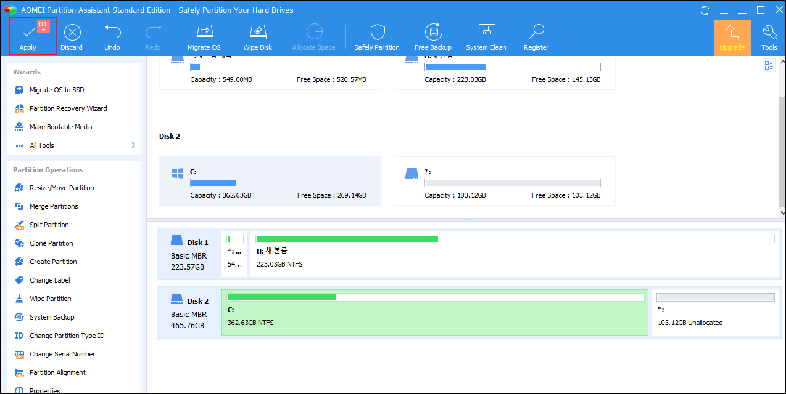
Task: Choose Split Partition operation
Action: click(41, 225)
